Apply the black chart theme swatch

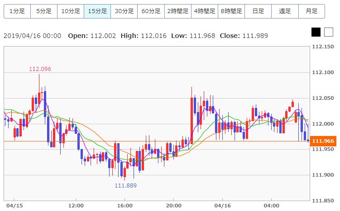[x=316, y=32]
